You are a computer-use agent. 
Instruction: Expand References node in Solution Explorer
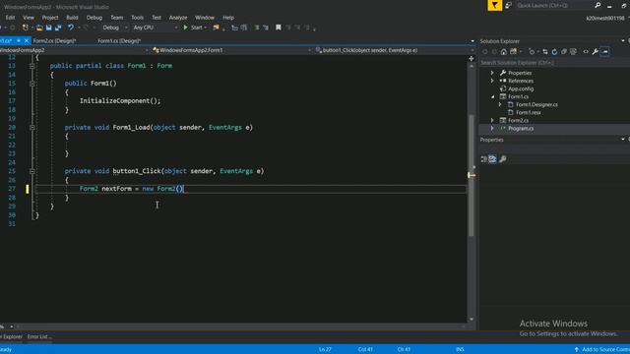(492, 81)
